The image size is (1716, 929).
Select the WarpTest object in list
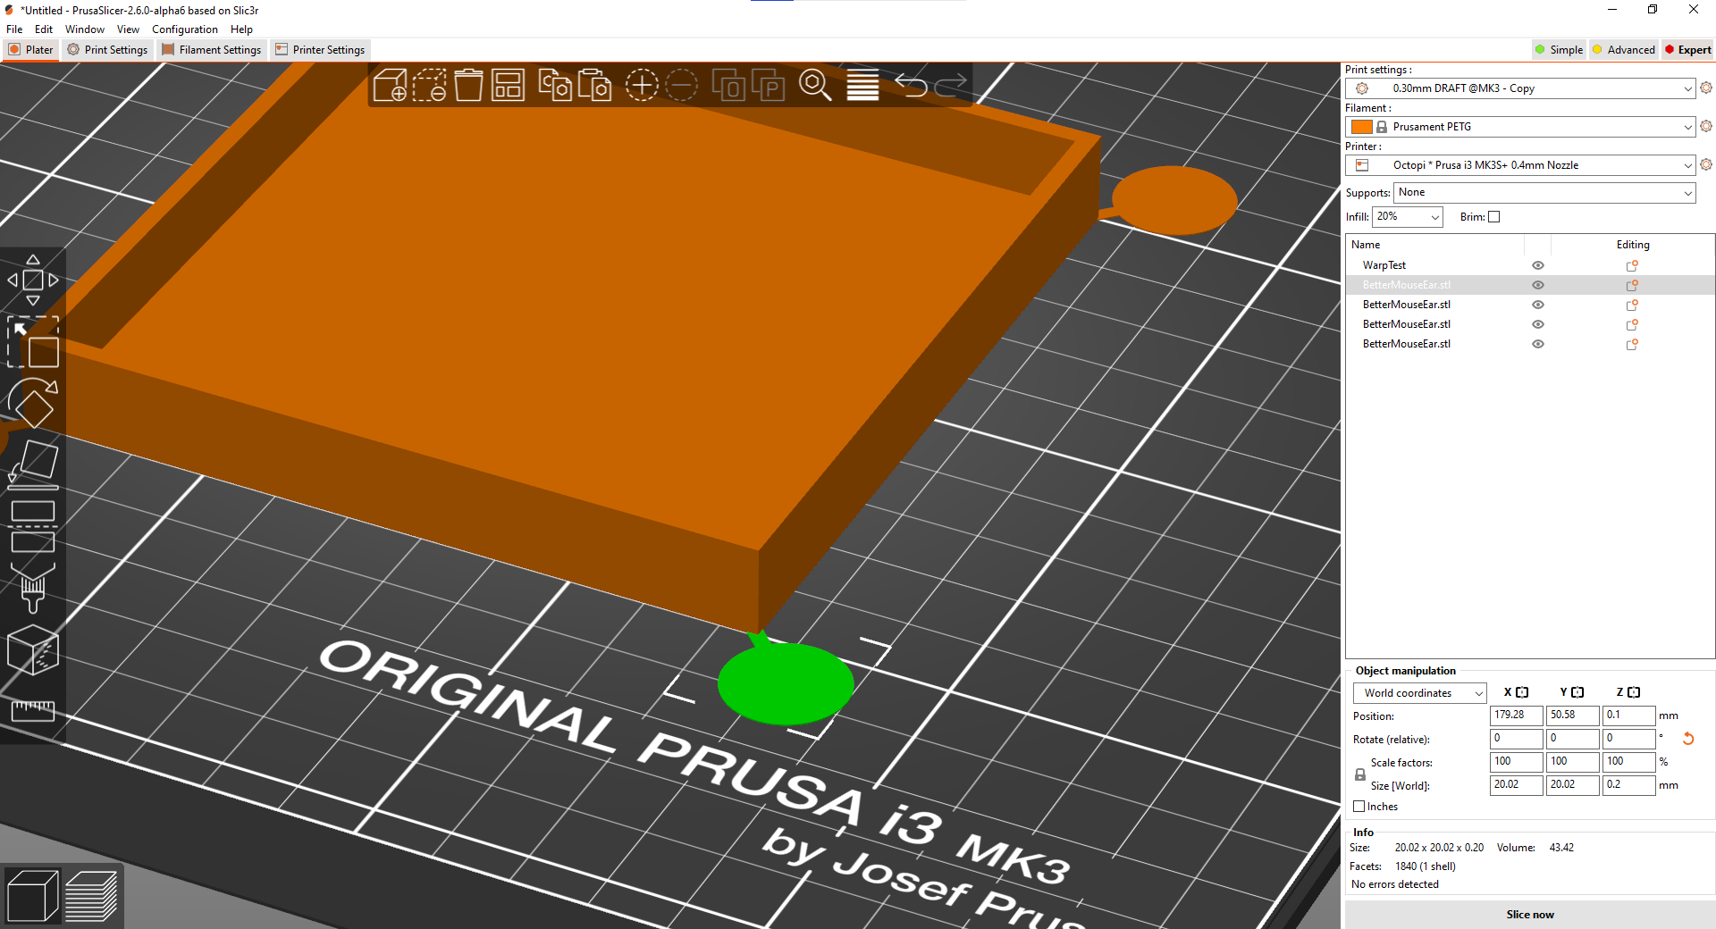pos(1384,265)
